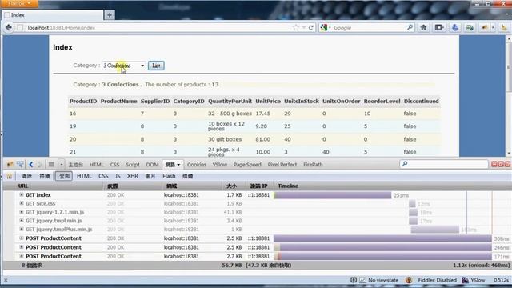Click the green add-on icon in Firefox toolbar
Viewport: 512px width, 288px height.
pos(470,28)
